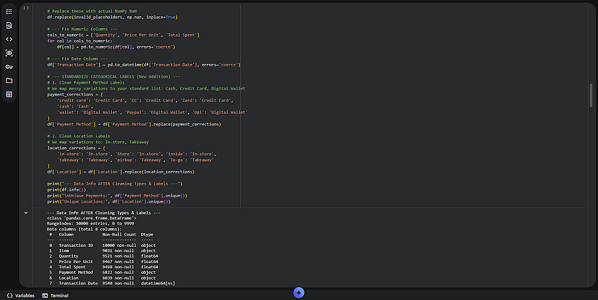598x300 pixels.
Task: Click the 'Item' 9031 non-null row
Action: click(102, 251)
